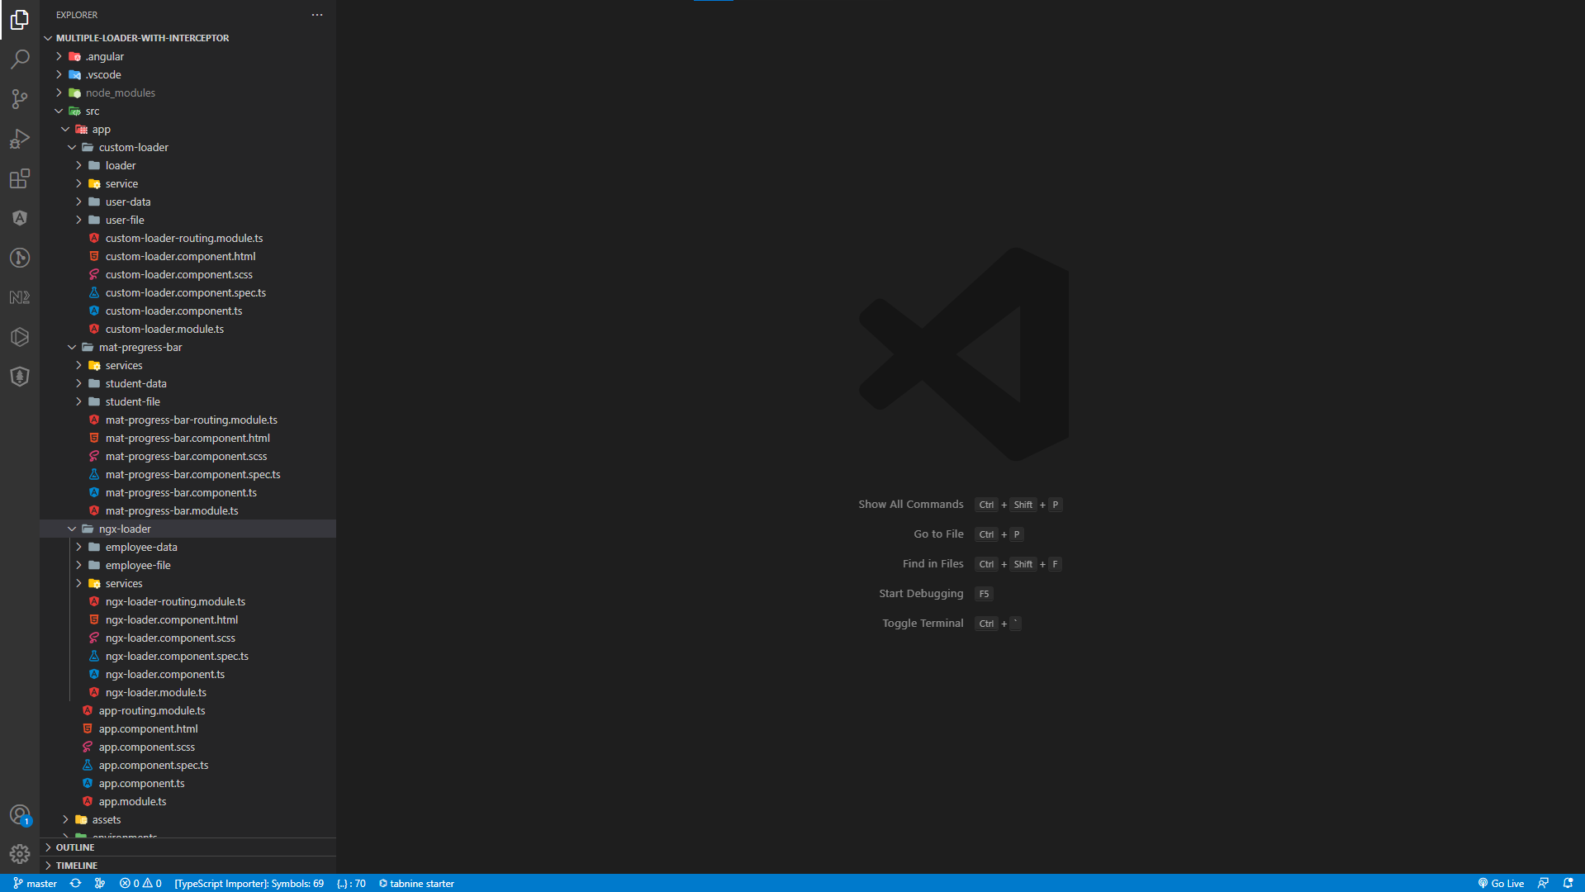This screenshot has height=892, width=1585.
Task: Open the Git Graph icon in activity bar
Action: click(x=20, y=258)
